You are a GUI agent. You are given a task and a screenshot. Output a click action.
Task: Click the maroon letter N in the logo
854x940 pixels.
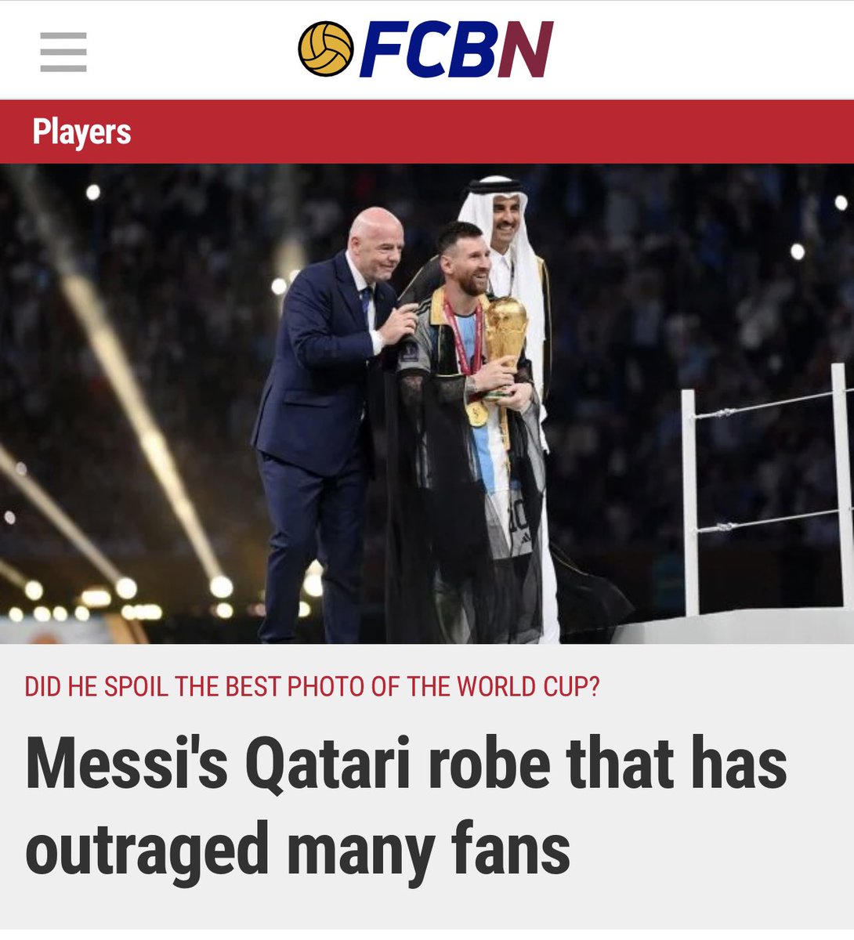pos(526,49)
